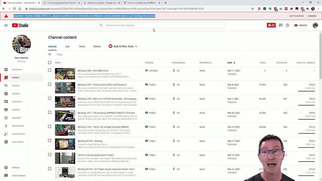This screenshot has height=181, width=322.
Task: Open a new browser tab
Action: coord(165,3)
